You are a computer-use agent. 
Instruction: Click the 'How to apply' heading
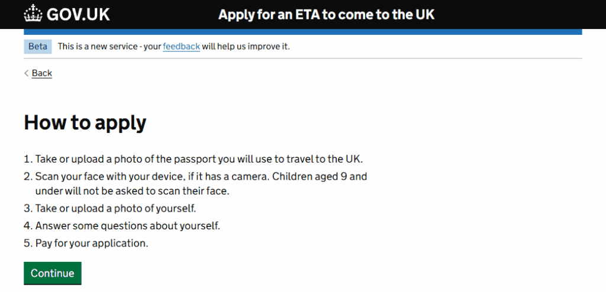tap(85, 122)
